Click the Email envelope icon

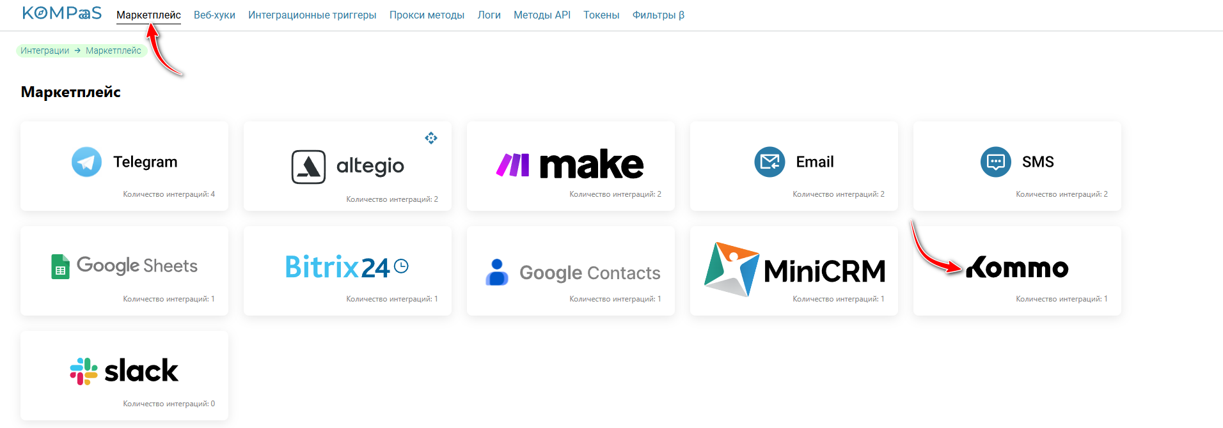coord(769,162)
